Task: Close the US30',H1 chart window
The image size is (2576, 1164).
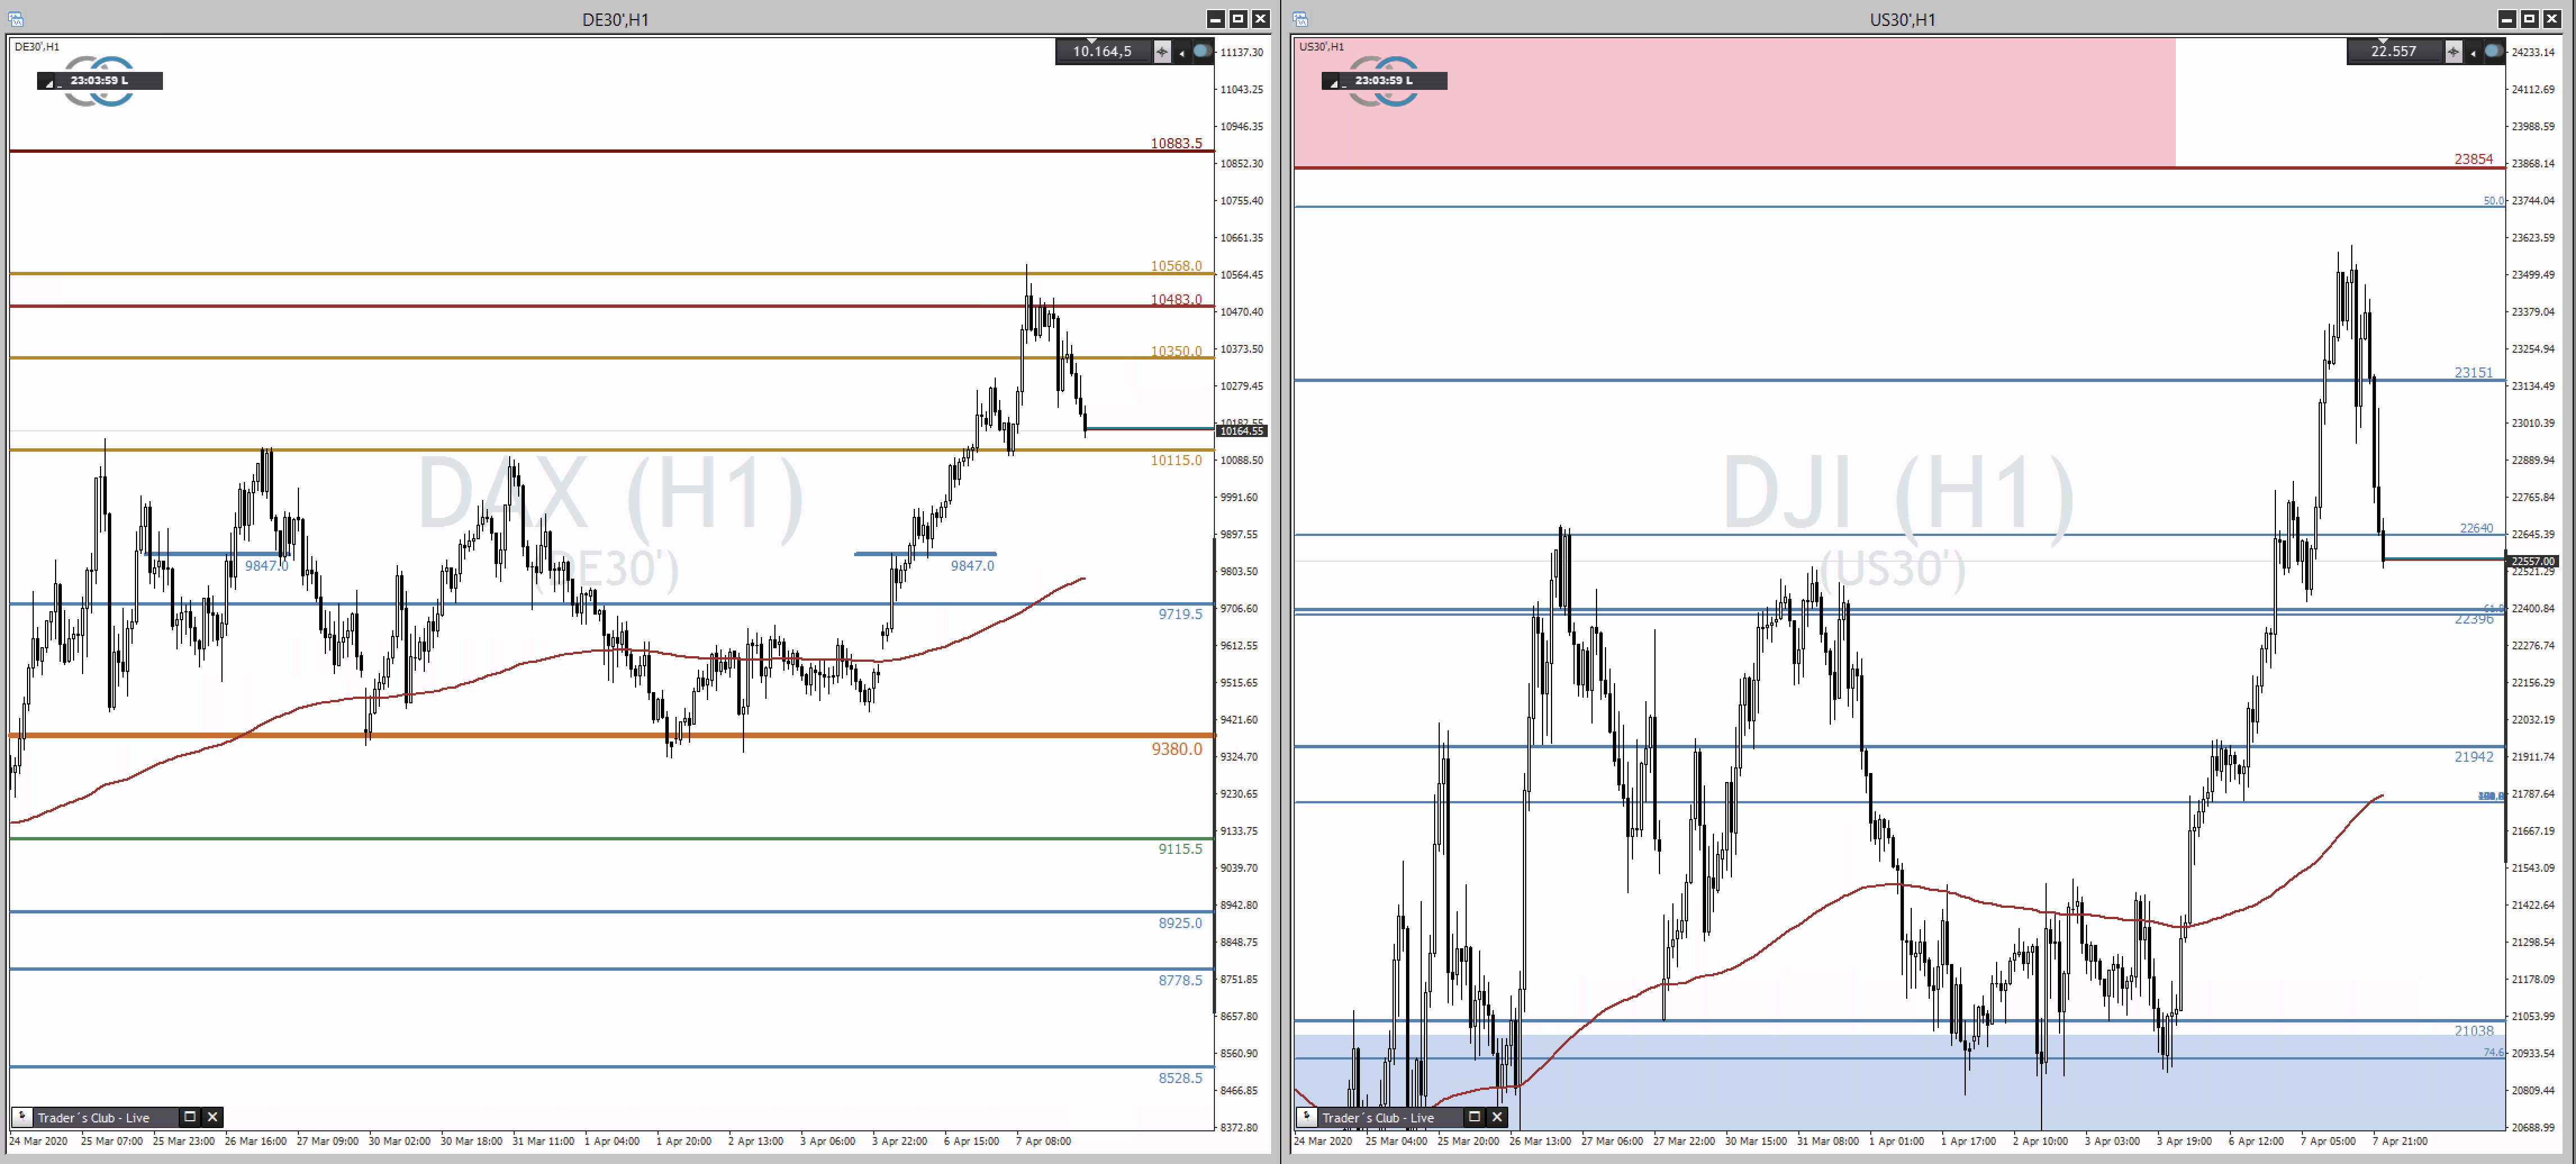Action: pos(2551,19)
